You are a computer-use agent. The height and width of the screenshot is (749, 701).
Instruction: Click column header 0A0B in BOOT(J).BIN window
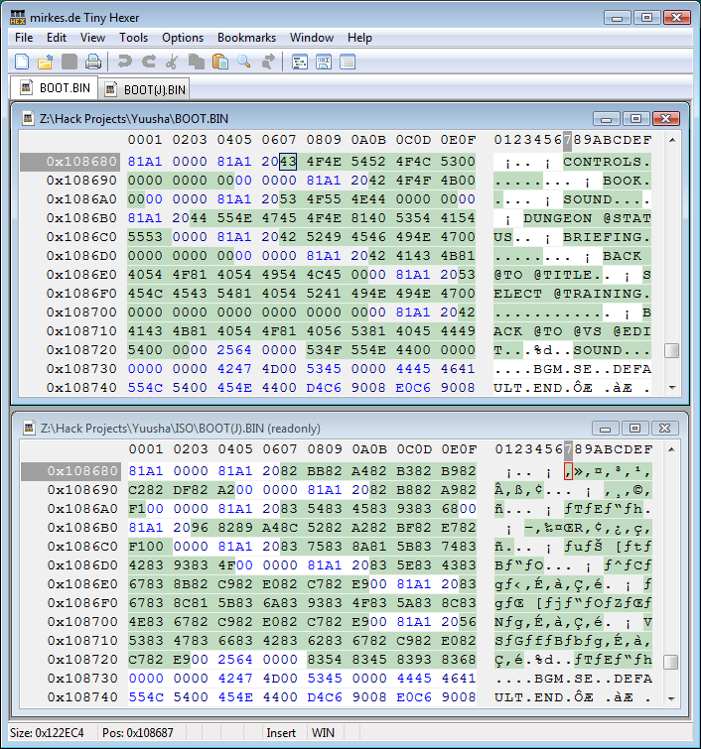coord(369,449)
